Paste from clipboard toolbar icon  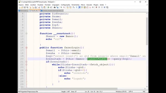[45, 7]
